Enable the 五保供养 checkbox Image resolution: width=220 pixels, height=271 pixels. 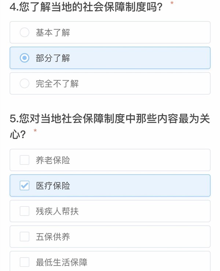[x=25, y=237]
